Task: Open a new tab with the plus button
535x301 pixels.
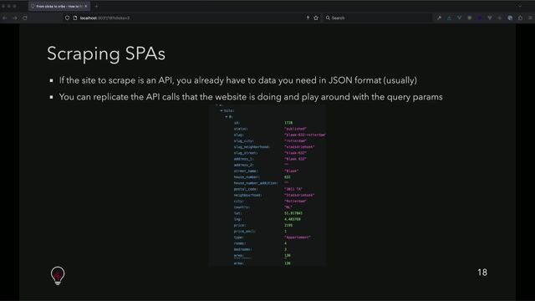Action: (97, 6)
